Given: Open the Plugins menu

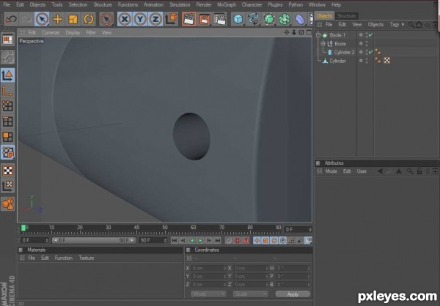Looking at the screenshot, I should click(x=275, y=5).
